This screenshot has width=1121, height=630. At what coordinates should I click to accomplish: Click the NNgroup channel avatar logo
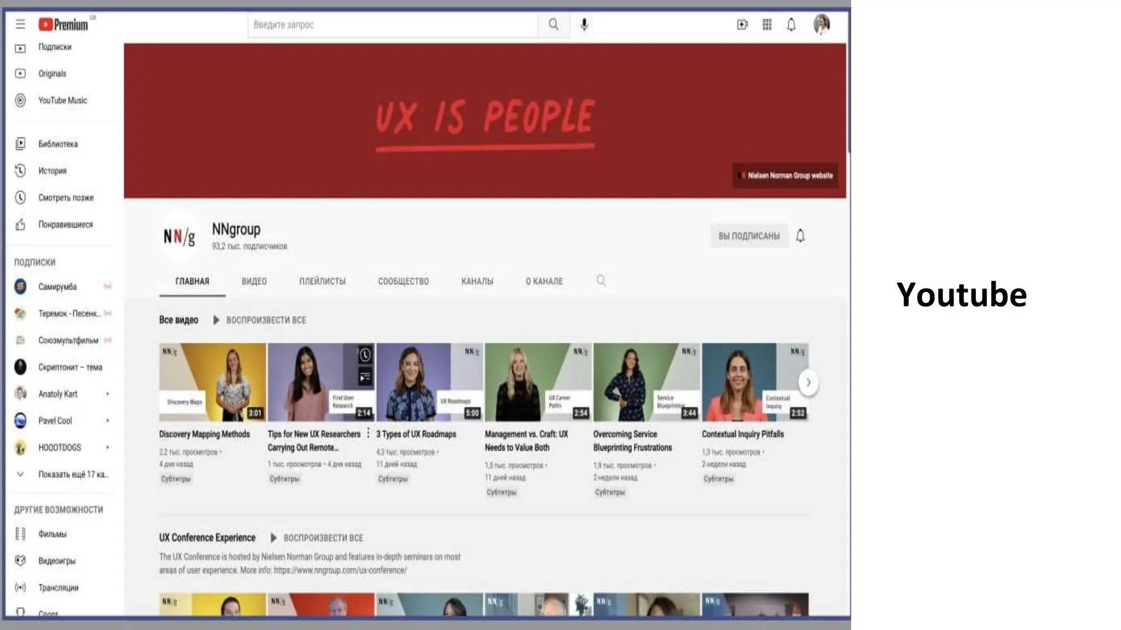click(x=180, y=236)
